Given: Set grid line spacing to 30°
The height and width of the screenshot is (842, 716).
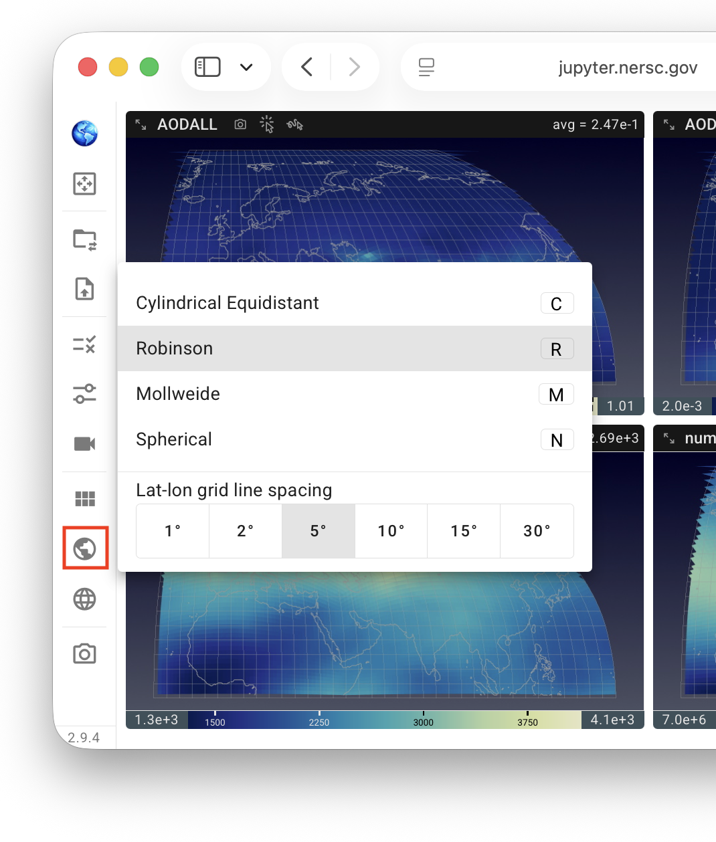Looking at the screenshot, I should (x=537, y=531).
